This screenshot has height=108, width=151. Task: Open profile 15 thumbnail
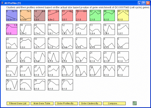(x=53, y=57)
